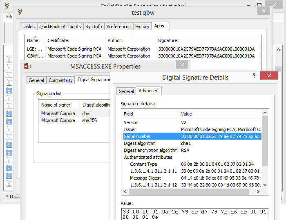The height and width of the screenshot is (220, 286).
Task: Click the first info icon in sidebar
Action: (x=9, y=60)
